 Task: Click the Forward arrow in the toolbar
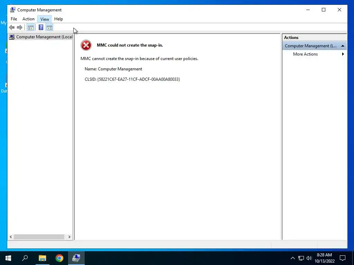tap(20, 28)
